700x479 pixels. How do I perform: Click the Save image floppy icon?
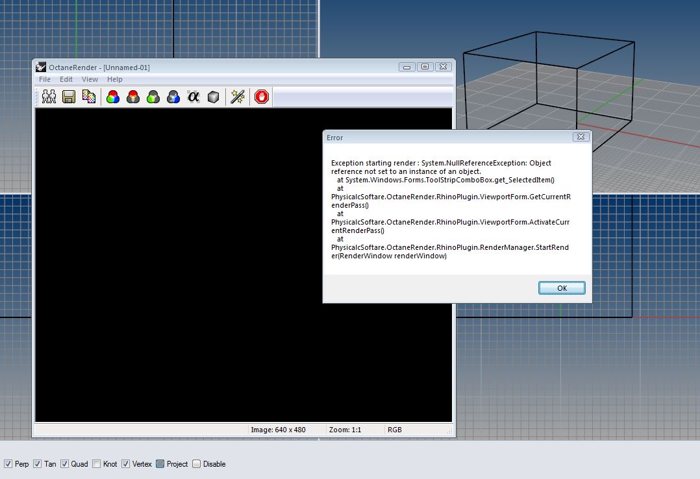(69, 97)
